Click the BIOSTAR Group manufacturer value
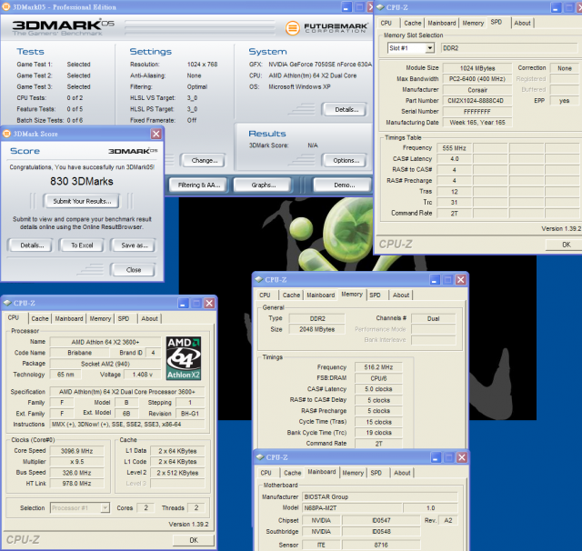This screenshot has height=551, width=582. [x=380, y=496]
